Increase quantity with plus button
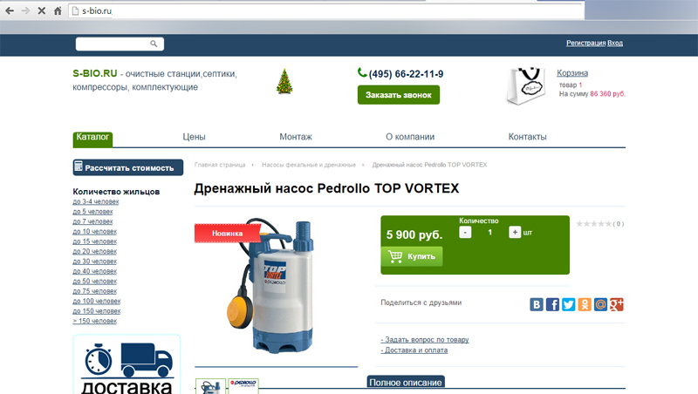The image size is (698, 394). point(515,232)
